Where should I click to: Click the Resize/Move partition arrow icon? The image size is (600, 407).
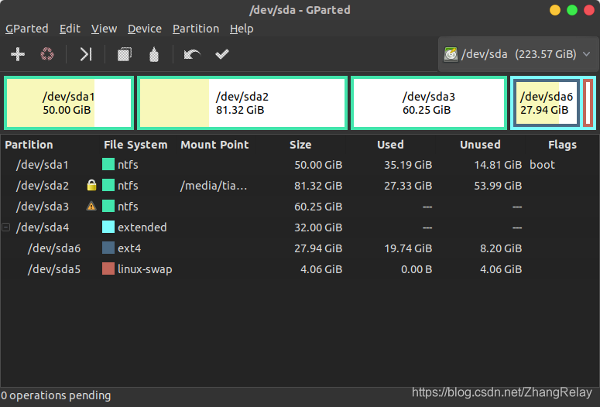(86, 54)
